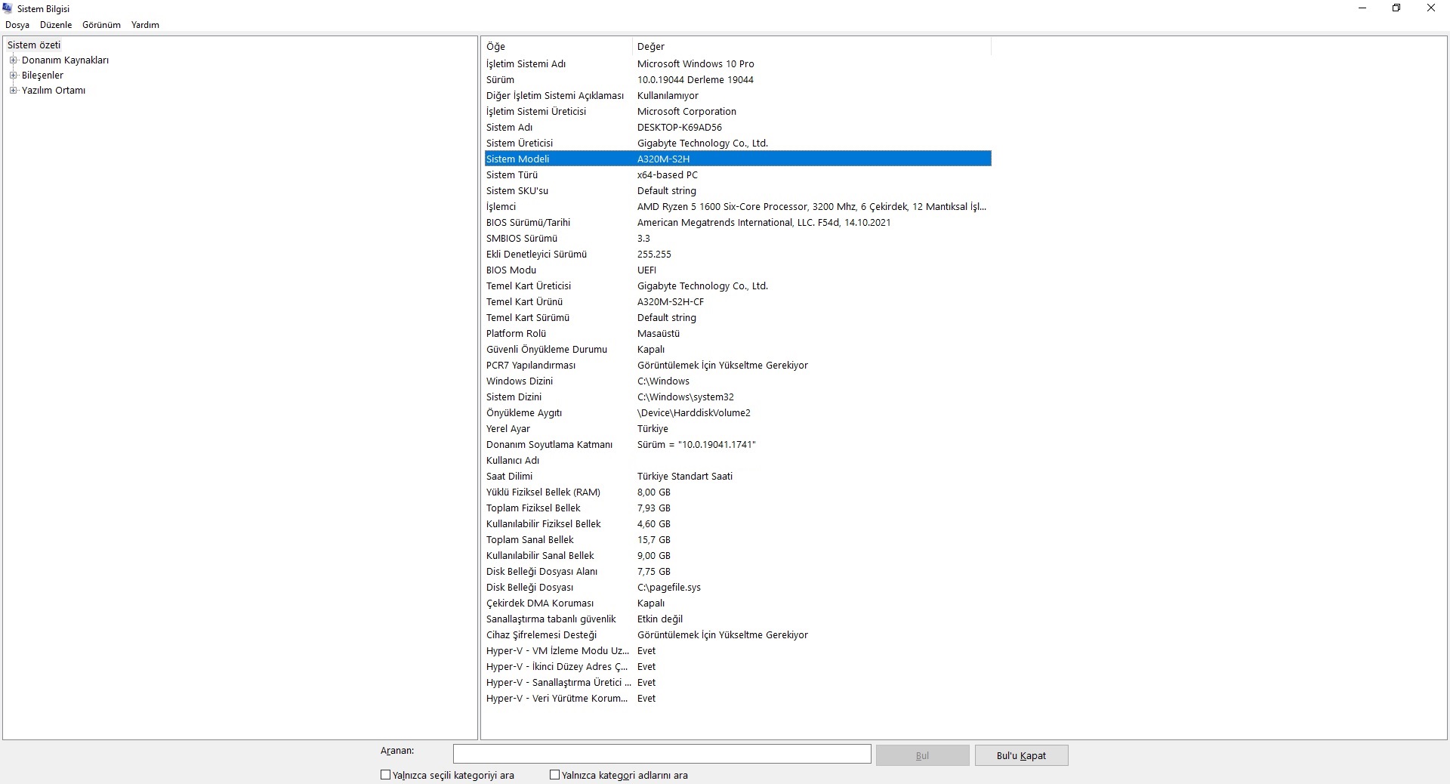The width and height of the screenshot is (1450, 784).
Task: Expand the Yazılım Ortamı tree node
Action: pyautogui.click(x=13, y=91)
